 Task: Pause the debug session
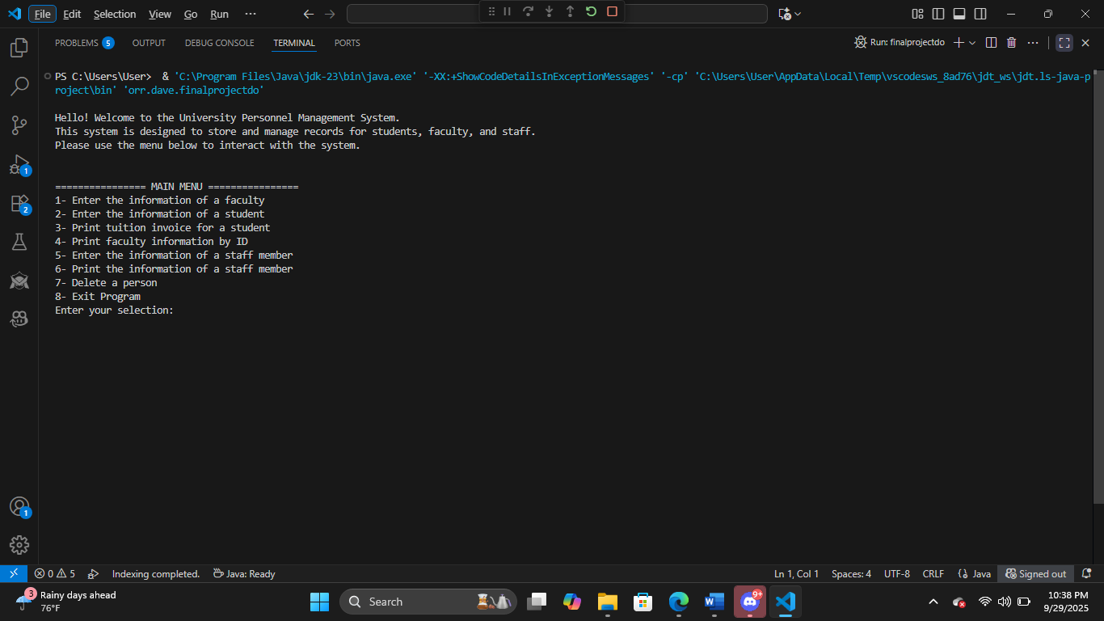[x=508, y=11]
